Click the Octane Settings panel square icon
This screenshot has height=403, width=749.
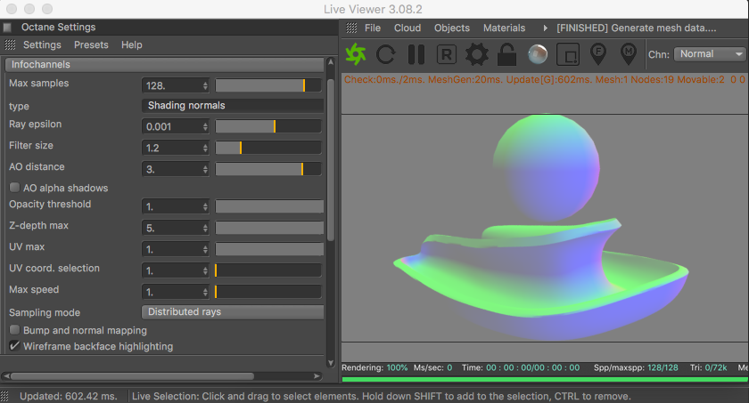[7, 28]
